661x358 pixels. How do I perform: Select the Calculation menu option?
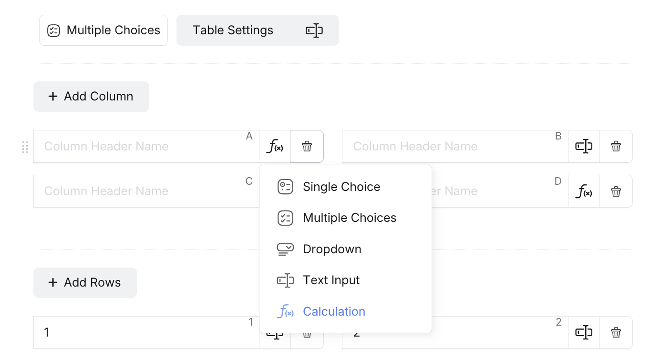click(x=334, y=311)
